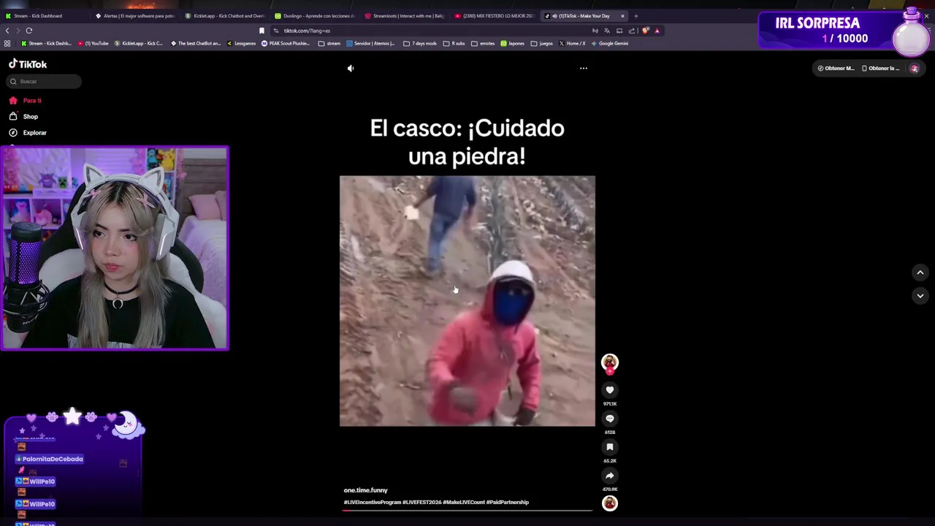Switch to the MIX FIESTERO YouTube tab
935x526 pixels.
[495, 16]
